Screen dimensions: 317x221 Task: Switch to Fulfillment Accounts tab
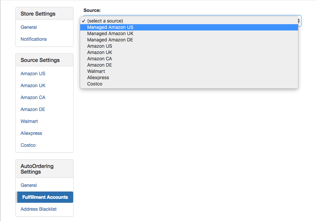[x=45, y=197]
